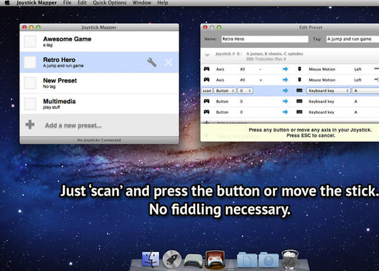The width and height of the screenshot is (379, 271).
Task: Click the scan button
Action: click(x=207, y=91)
